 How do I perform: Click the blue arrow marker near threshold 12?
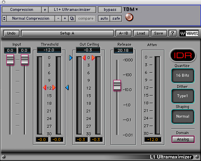67,88
